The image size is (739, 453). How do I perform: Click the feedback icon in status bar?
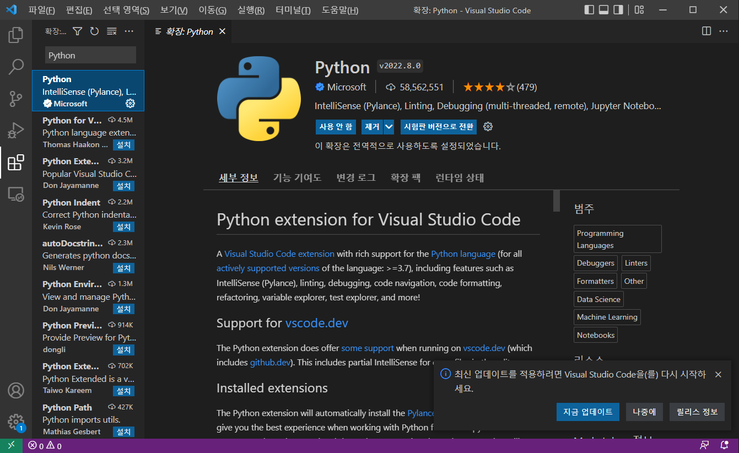(x=704, y=446)
